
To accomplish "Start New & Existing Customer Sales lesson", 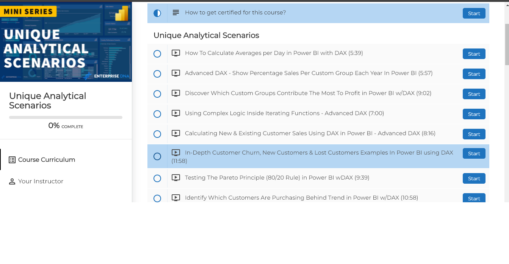I will [x=474, y=134].
